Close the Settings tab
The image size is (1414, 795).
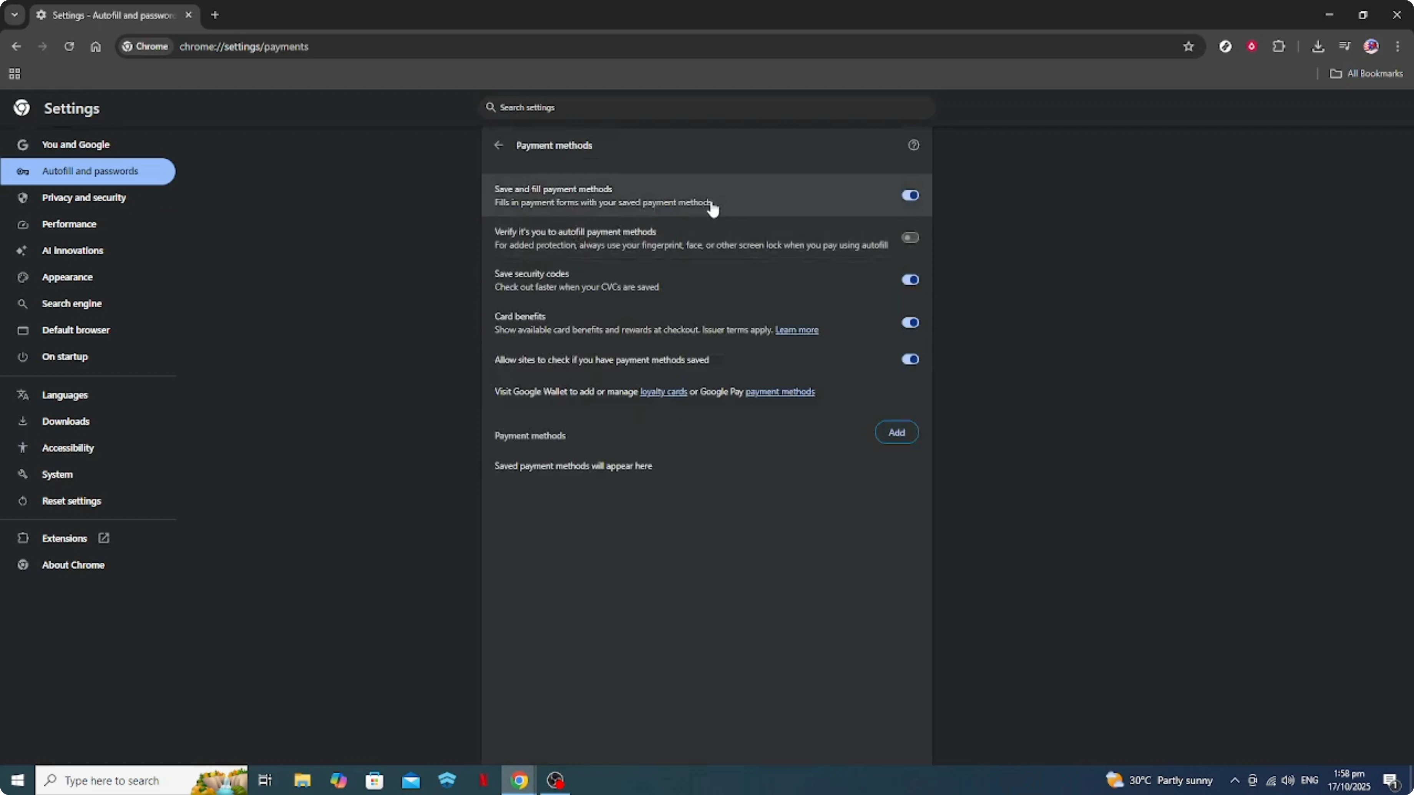[188, 15]
